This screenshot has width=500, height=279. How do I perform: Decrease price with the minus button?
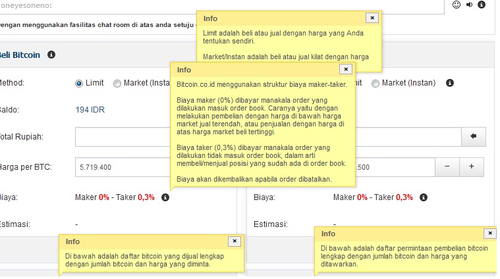point(447,167)
